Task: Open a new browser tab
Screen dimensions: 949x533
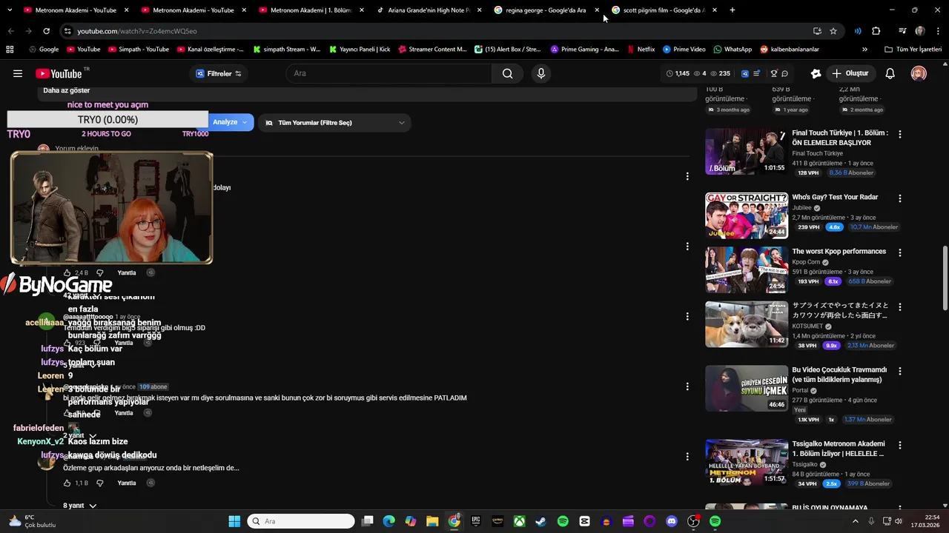Action: pos(733,10)
